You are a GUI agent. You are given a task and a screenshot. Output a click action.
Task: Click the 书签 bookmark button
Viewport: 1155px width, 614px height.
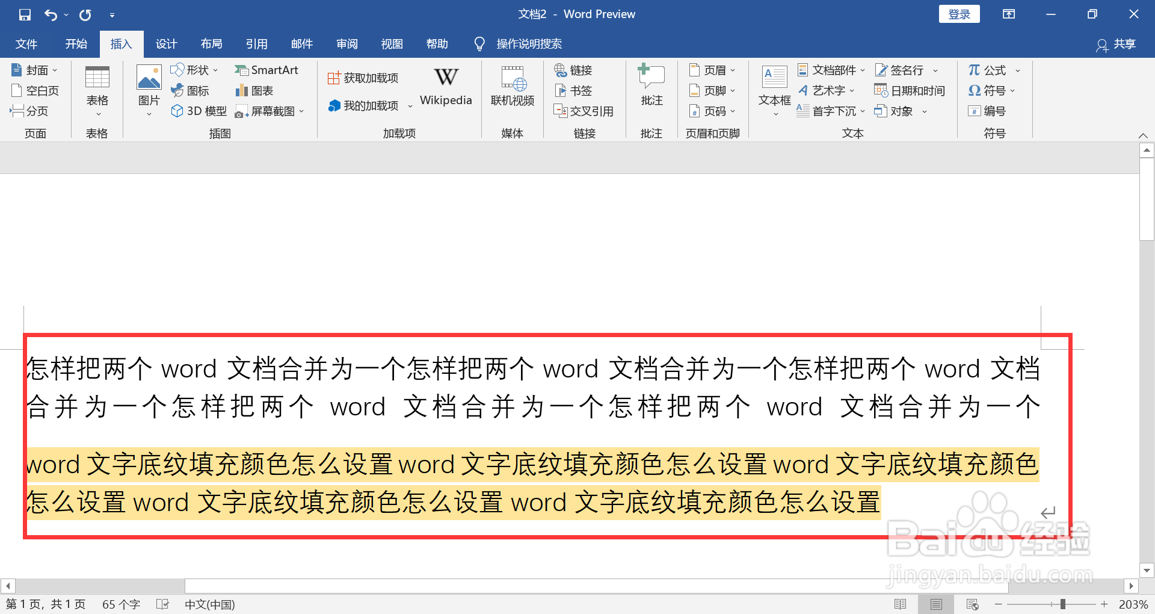pyautogui.click(x=573, y=91)
